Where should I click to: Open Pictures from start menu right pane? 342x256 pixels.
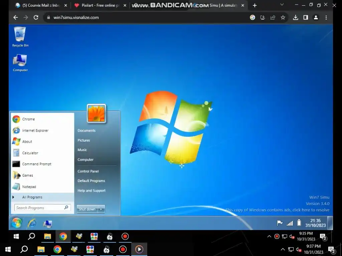[x=84, y=140]
